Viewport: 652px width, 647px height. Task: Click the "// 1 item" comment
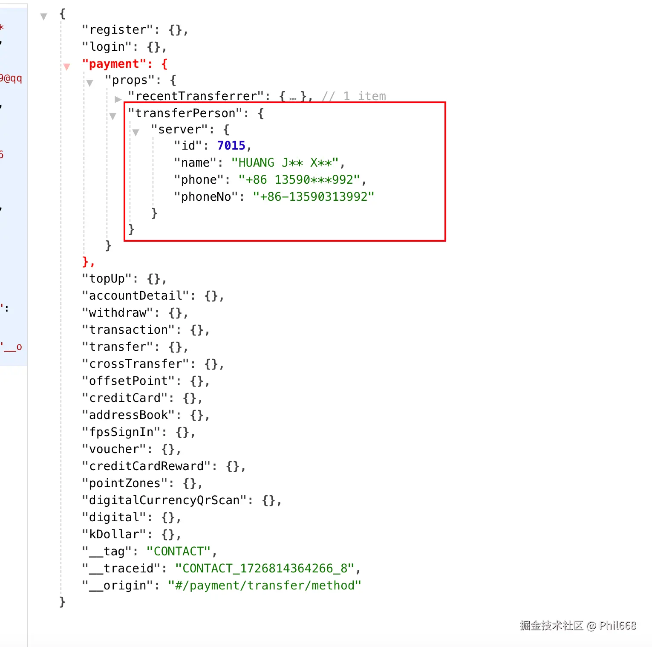click(354, 96)
